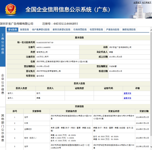Click the page title 全国企业信用信息公示系统（广东）
The image size is (152, 150).
pos(68,10)
